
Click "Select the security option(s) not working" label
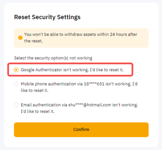coord(53,58)
